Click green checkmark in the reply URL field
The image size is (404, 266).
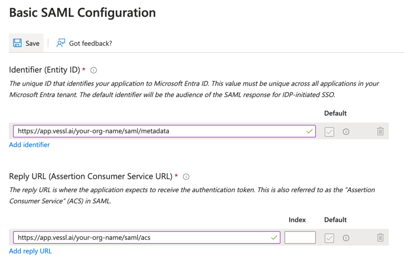274,238
